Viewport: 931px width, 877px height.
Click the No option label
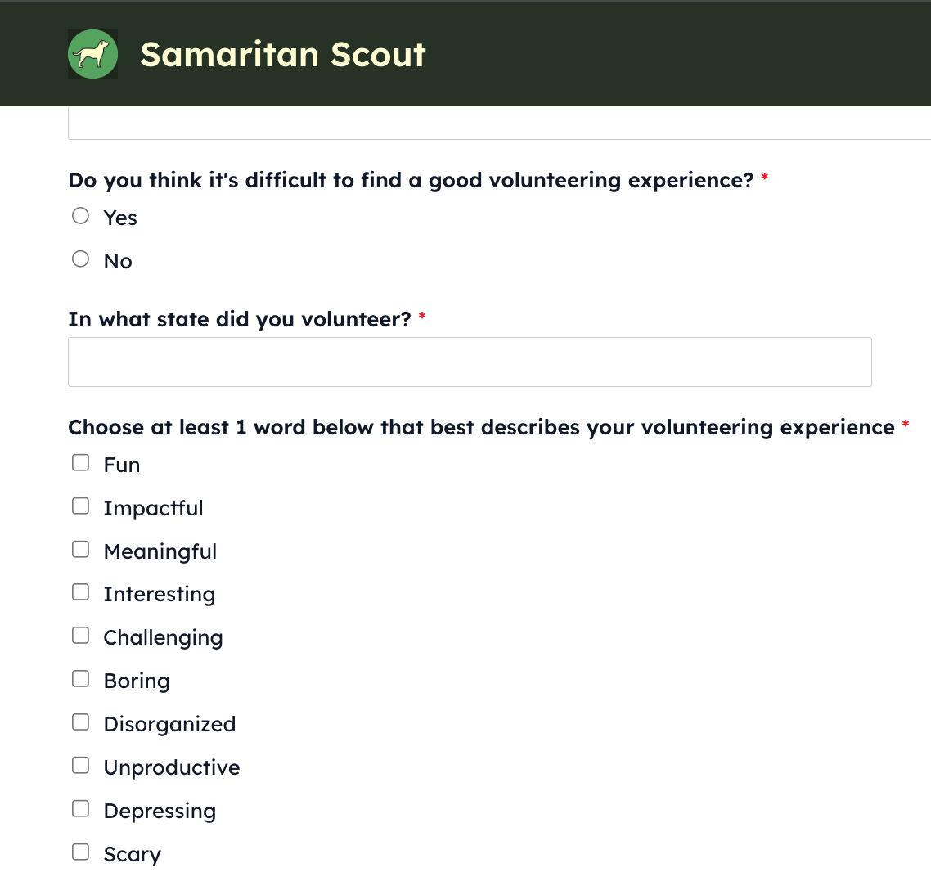tap(118, 261)
